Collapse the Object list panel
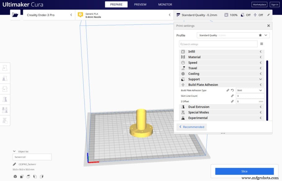 click(14, 151)
